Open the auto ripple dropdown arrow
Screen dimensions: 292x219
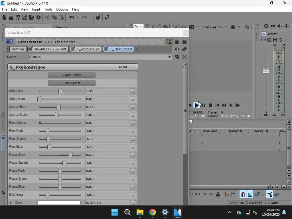(x=264, y=194)
